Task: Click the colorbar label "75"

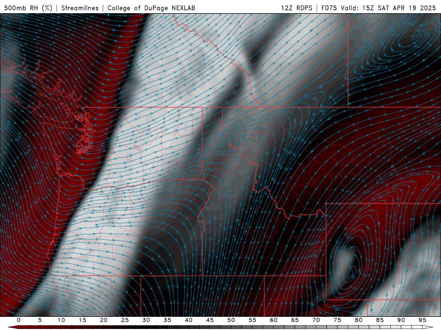Action: pyautogui.click(x=337, y=320)
